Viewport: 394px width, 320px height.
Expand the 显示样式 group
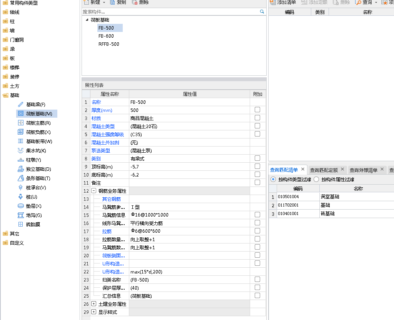pos(94,312)
